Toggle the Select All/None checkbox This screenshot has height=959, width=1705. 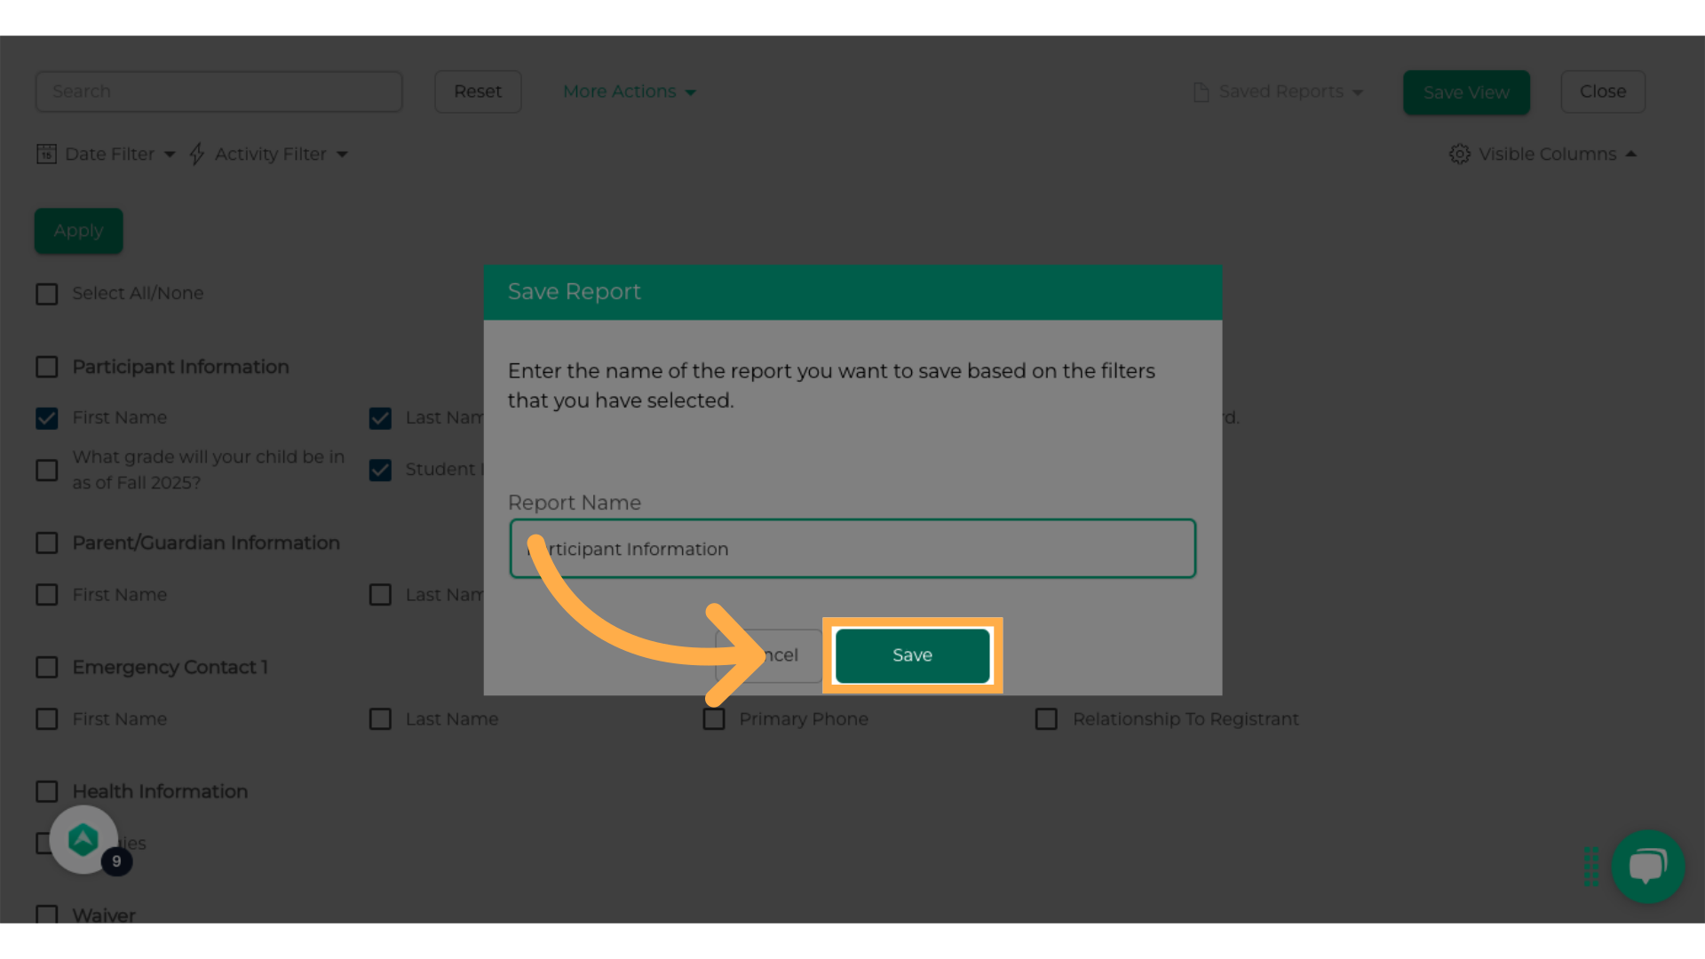(x=47, y=294)
